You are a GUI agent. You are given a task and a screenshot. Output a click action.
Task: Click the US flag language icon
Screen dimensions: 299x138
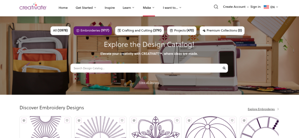[x=266, y=7]
